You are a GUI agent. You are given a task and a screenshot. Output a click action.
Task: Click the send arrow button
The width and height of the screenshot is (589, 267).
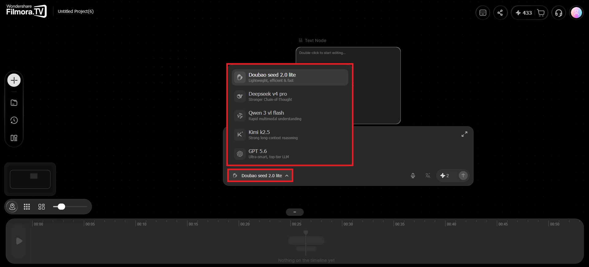(463, 175)
